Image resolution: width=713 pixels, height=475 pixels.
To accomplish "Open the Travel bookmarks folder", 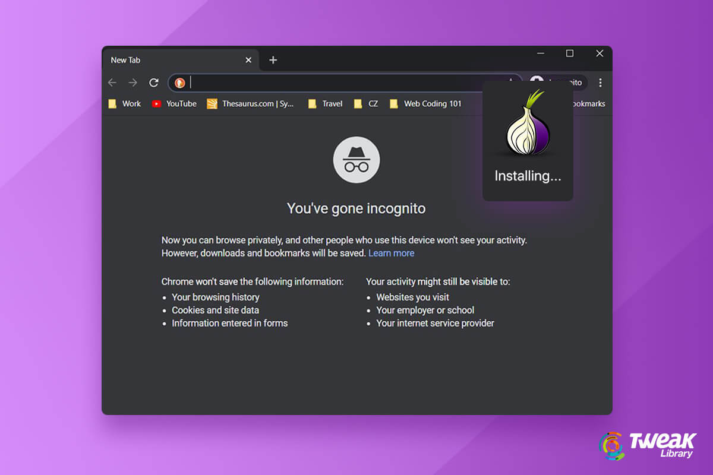I will [324, 103].
